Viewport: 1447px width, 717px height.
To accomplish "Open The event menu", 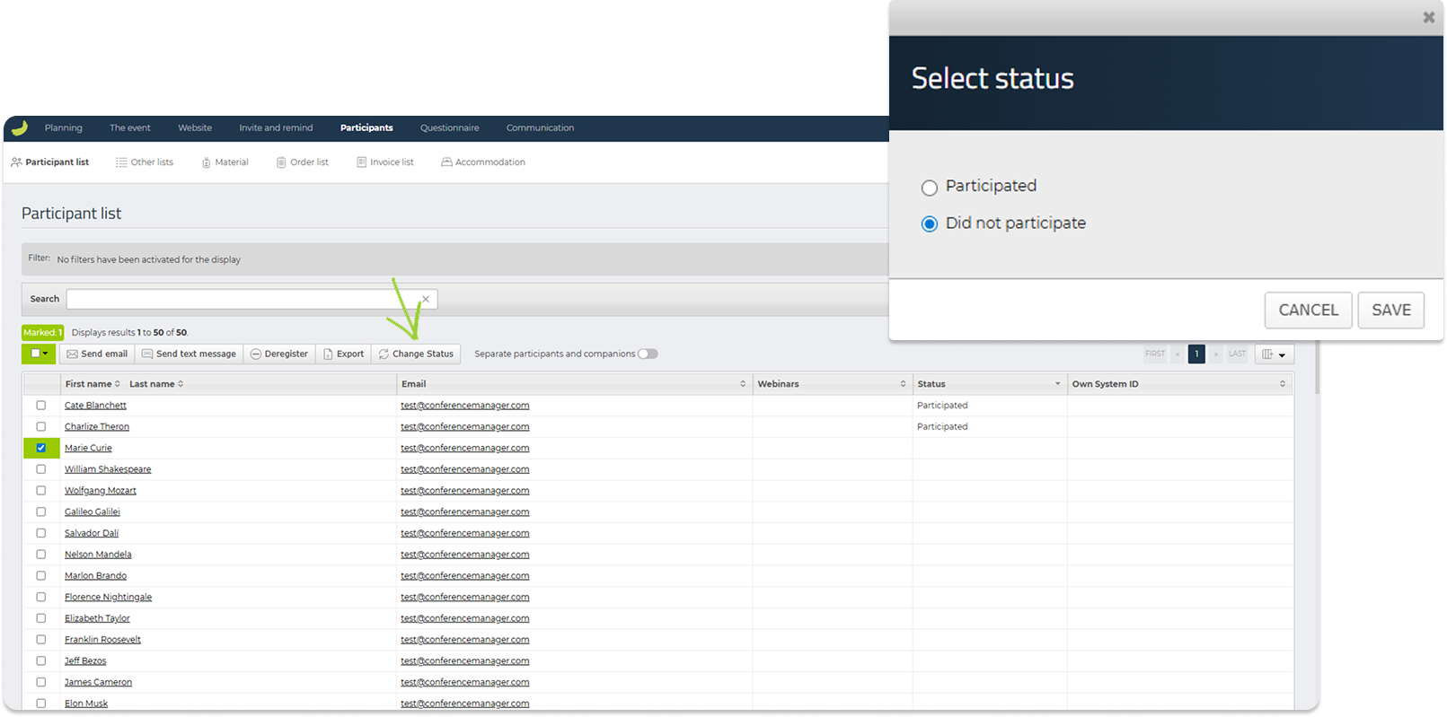I will (x=130, y=128).
